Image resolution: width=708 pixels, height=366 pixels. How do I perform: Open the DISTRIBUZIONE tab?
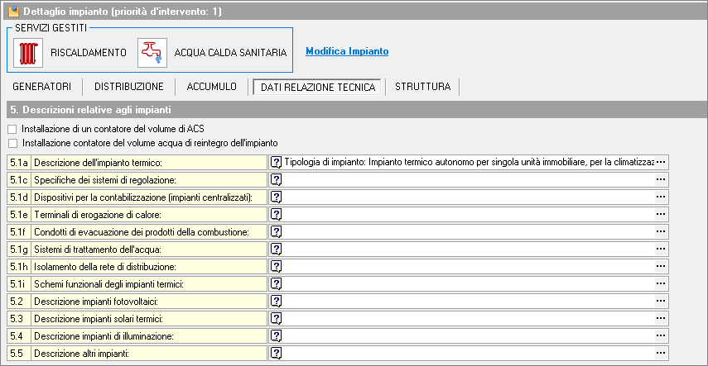click(128, 87)
